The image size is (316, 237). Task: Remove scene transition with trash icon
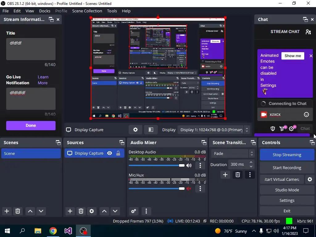pos(238,175)
